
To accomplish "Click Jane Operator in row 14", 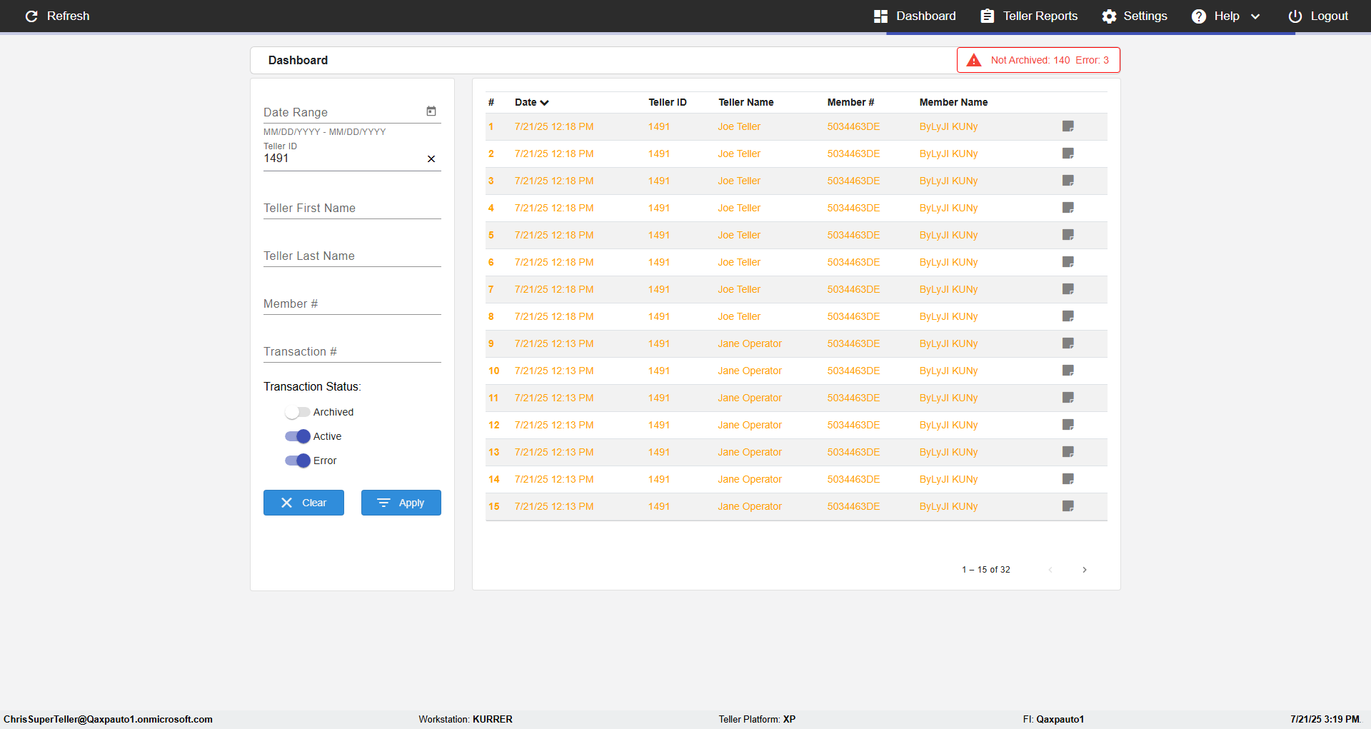I will (x=750, y=479).
